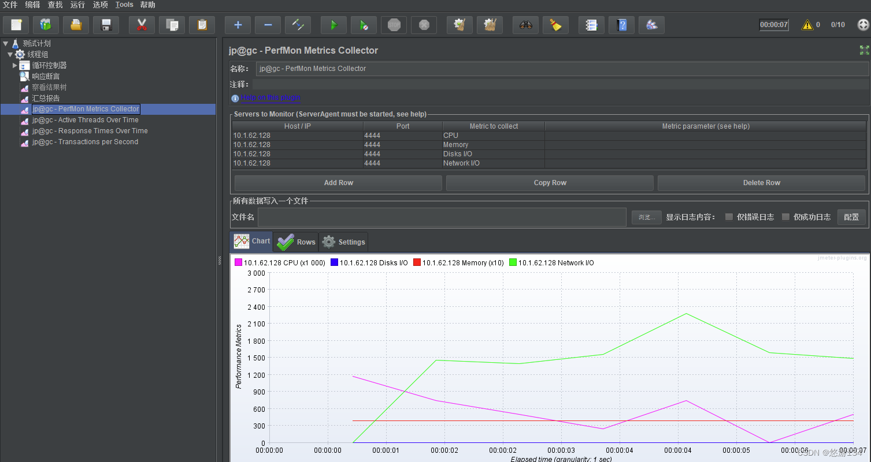Open the 选项 menu
Screen dimensions: 871x462
101,5
